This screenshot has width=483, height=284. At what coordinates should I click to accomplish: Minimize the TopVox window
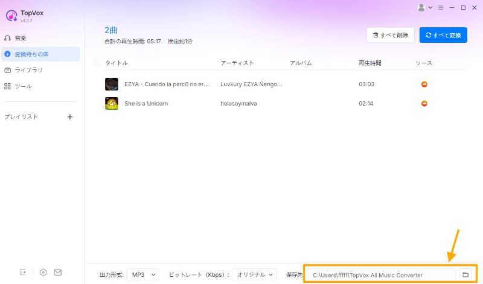[452, 7]
